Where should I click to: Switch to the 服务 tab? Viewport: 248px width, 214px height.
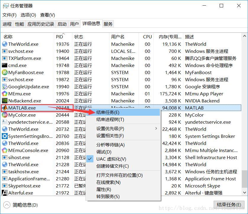[x=108, y=24]
